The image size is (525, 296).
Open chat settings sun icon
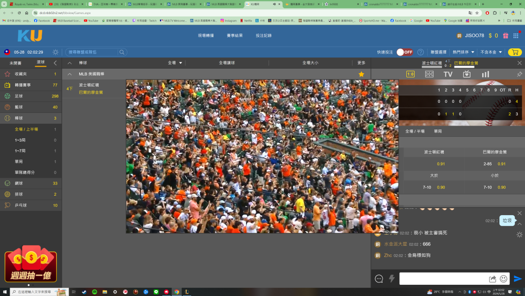point(519,235)
